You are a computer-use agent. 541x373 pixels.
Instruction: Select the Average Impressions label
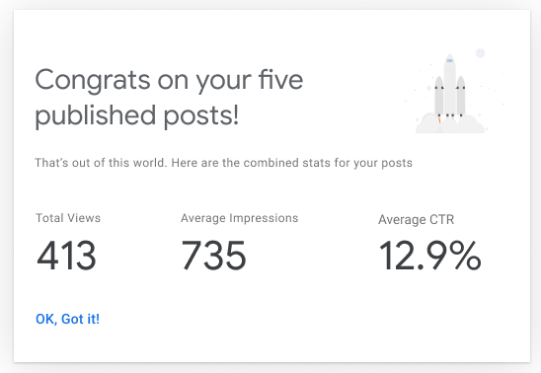pos(240,218)
